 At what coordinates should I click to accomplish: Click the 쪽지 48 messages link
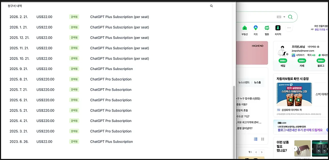point(311,55)
